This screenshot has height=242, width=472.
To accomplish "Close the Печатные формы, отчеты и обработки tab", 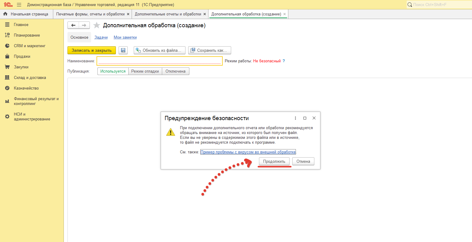I will (128, 14).
